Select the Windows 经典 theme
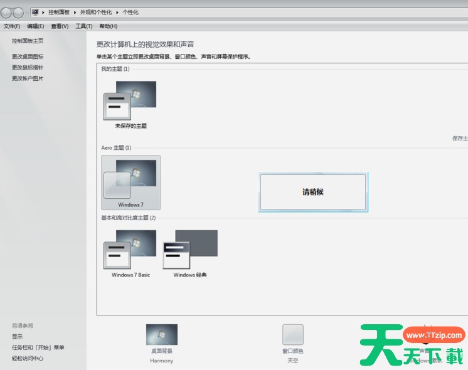Viewport: 468px width, 370px height. tap(190, 253)
